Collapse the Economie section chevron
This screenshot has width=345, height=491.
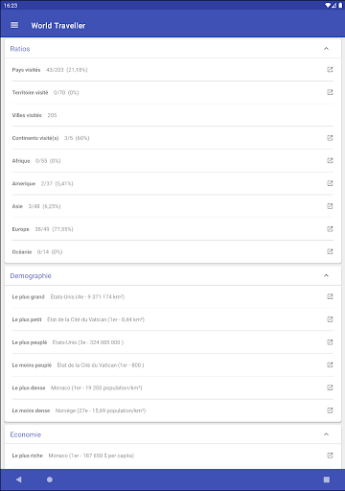coord(326,434)
